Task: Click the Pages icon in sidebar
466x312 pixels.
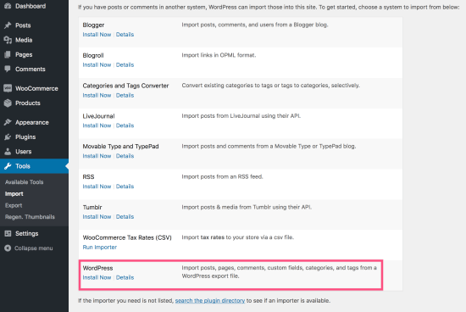Action: (8, 54)
